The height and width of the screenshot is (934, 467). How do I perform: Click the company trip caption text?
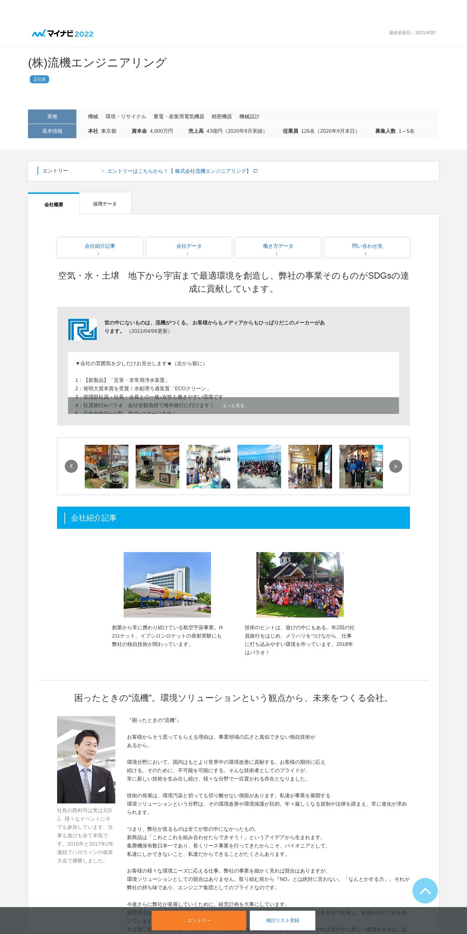(x=300, y=640)
